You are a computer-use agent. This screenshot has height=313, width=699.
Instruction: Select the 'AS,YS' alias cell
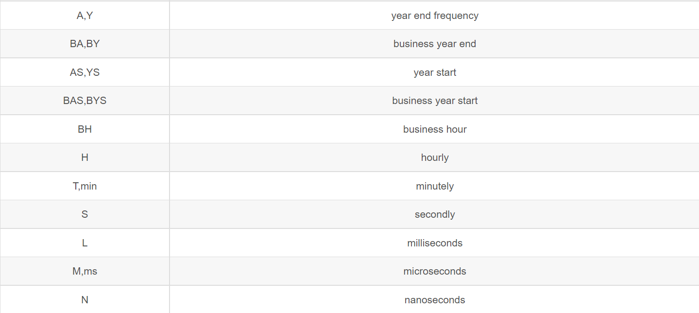[85, 72]
